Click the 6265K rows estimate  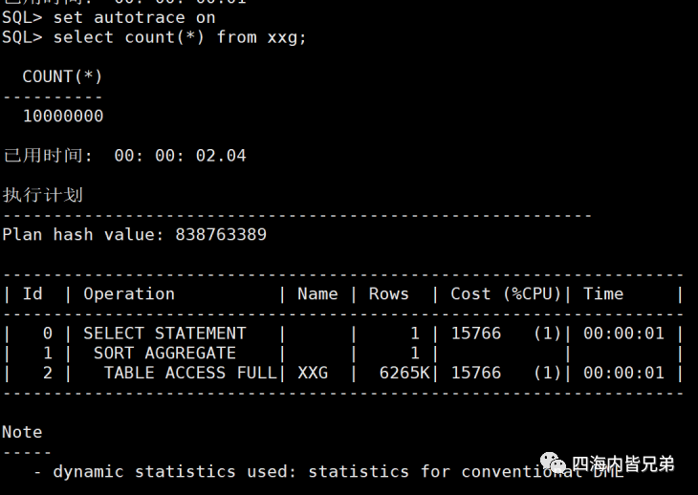click(x=404, y=373)
